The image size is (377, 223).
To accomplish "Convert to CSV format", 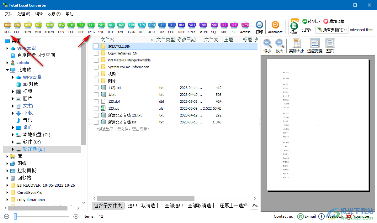I will pyautogui.click(x=61, y=28).
